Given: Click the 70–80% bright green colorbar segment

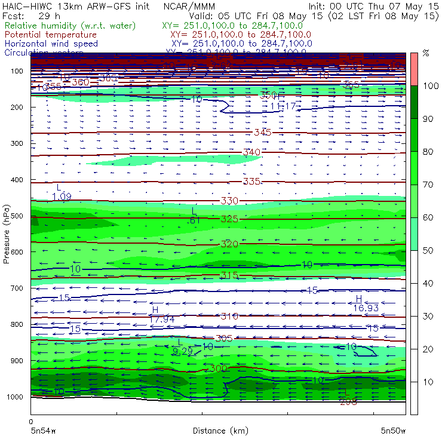Looking at the screenshot, I should tap(414, 168).
